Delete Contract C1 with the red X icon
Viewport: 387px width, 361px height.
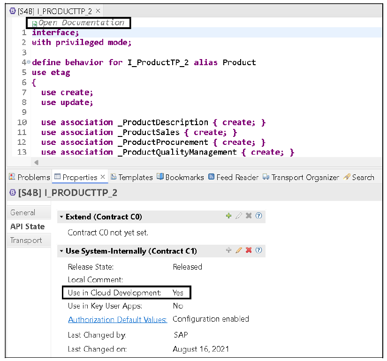[249, 250]
